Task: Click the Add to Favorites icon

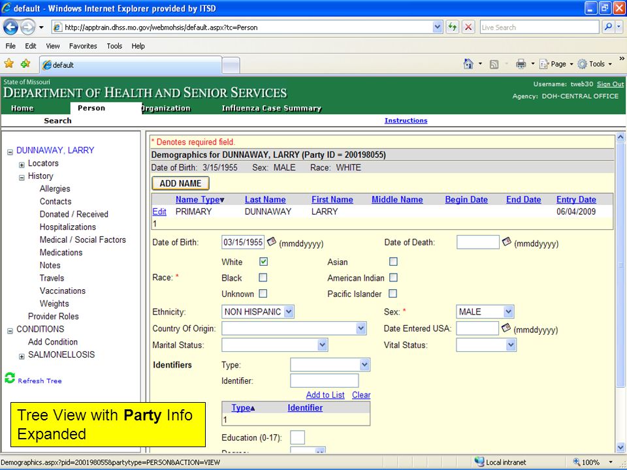Action: pyautogui.click(x=25, y=63)
